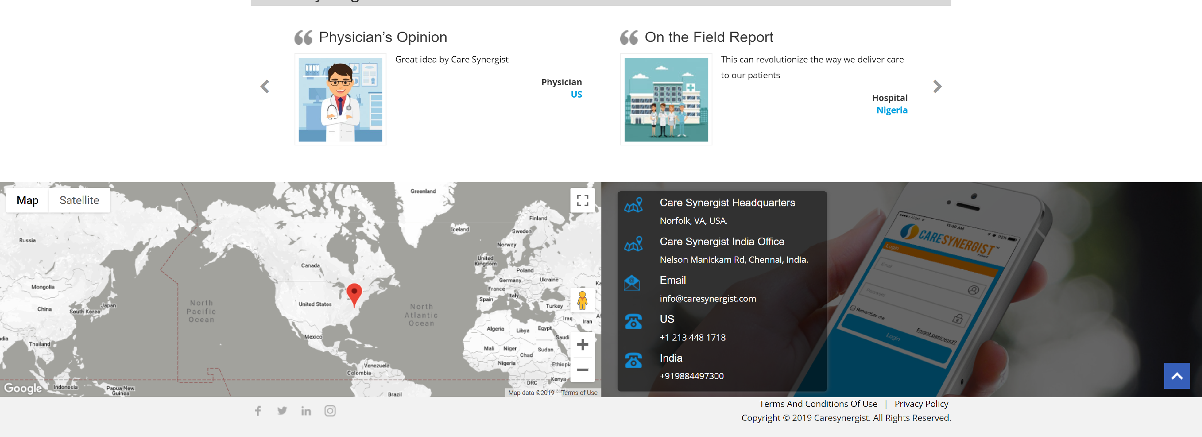Click quote mark icon beside On the Field Report
This screenshot has width=1202, height=437.
(629, 37)
